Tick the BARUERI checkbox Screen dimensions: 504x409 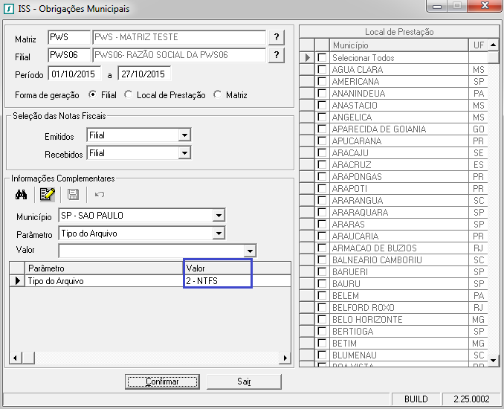[x=322, y=271]
